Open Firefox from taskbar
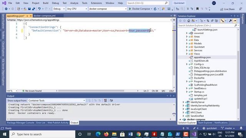This screenshot has height=138, width=246. click(x=106, y=134)
